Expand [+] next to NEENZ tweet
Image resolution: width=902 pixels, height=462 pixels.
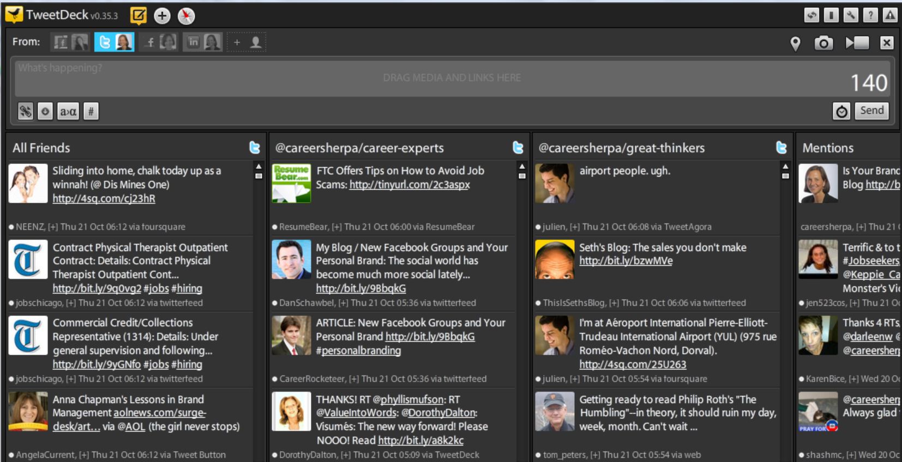(53, 227)
